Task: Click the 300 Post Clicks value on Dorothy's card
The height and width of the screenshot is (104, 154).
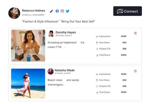Action: (124, 42)
